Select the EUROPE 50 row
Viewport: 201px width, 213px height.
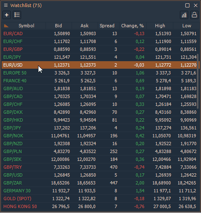100,73
